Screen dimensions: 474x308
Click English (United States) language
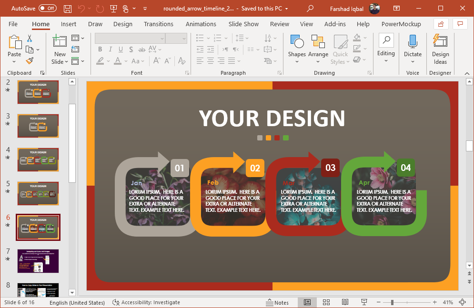[77, 303]
